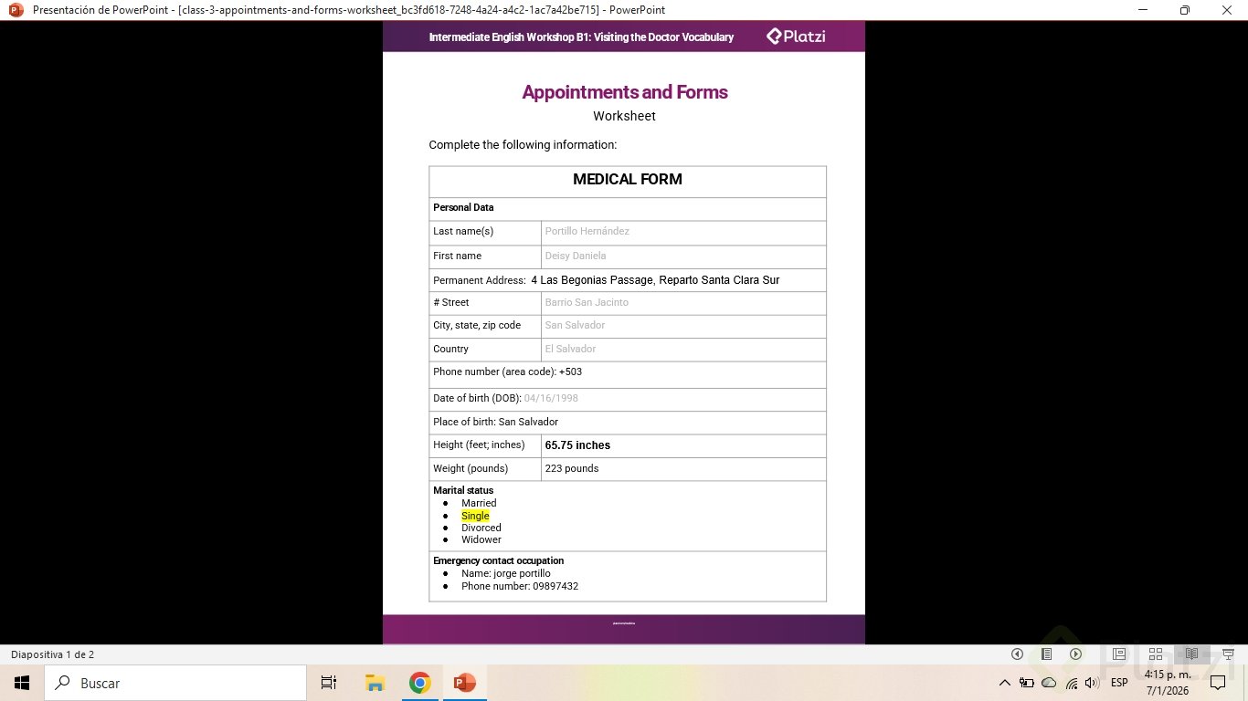
Task: Check the battery status icon
Action: (1027, 683)
